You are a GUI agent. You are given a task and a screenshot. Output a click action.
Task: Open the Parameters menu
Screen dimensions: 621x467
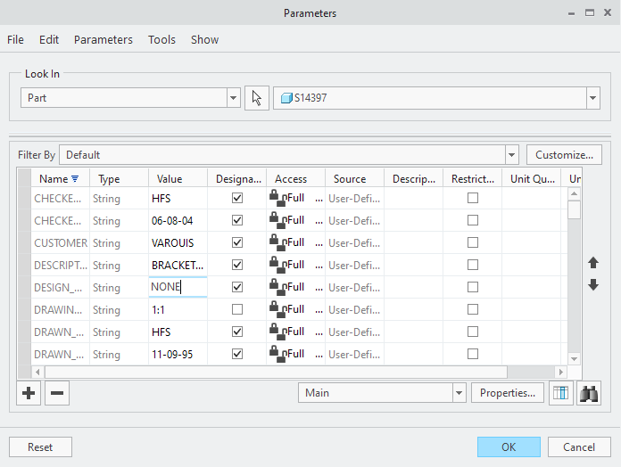tap(103, 39)
